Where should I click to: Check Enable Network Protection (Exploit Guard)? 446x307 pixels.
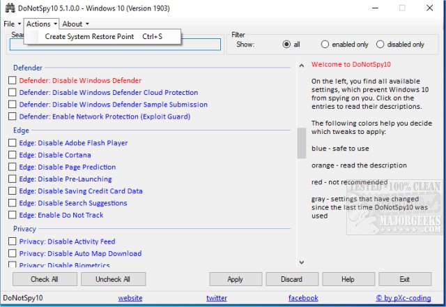pyautogui.click(x=13, y=117)
